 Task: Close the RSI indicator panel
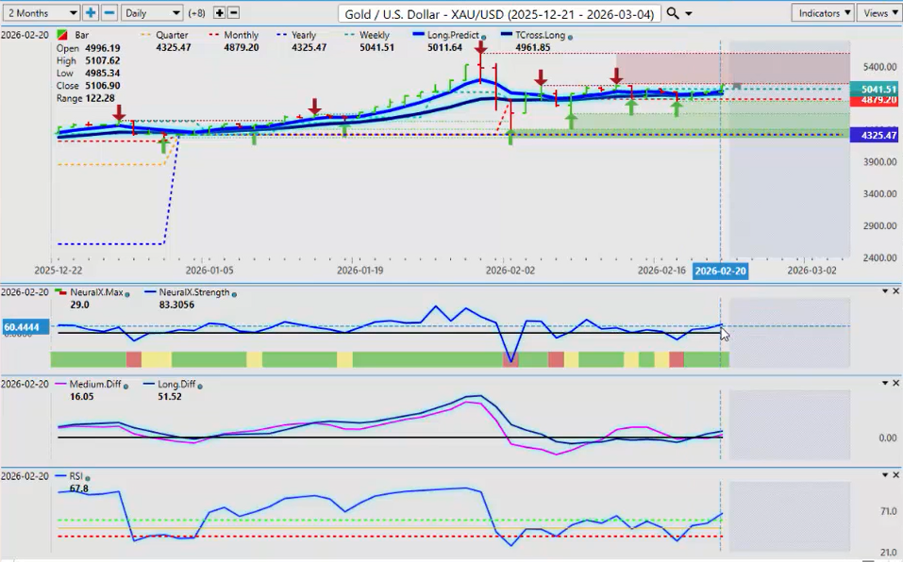pos(895,475)
